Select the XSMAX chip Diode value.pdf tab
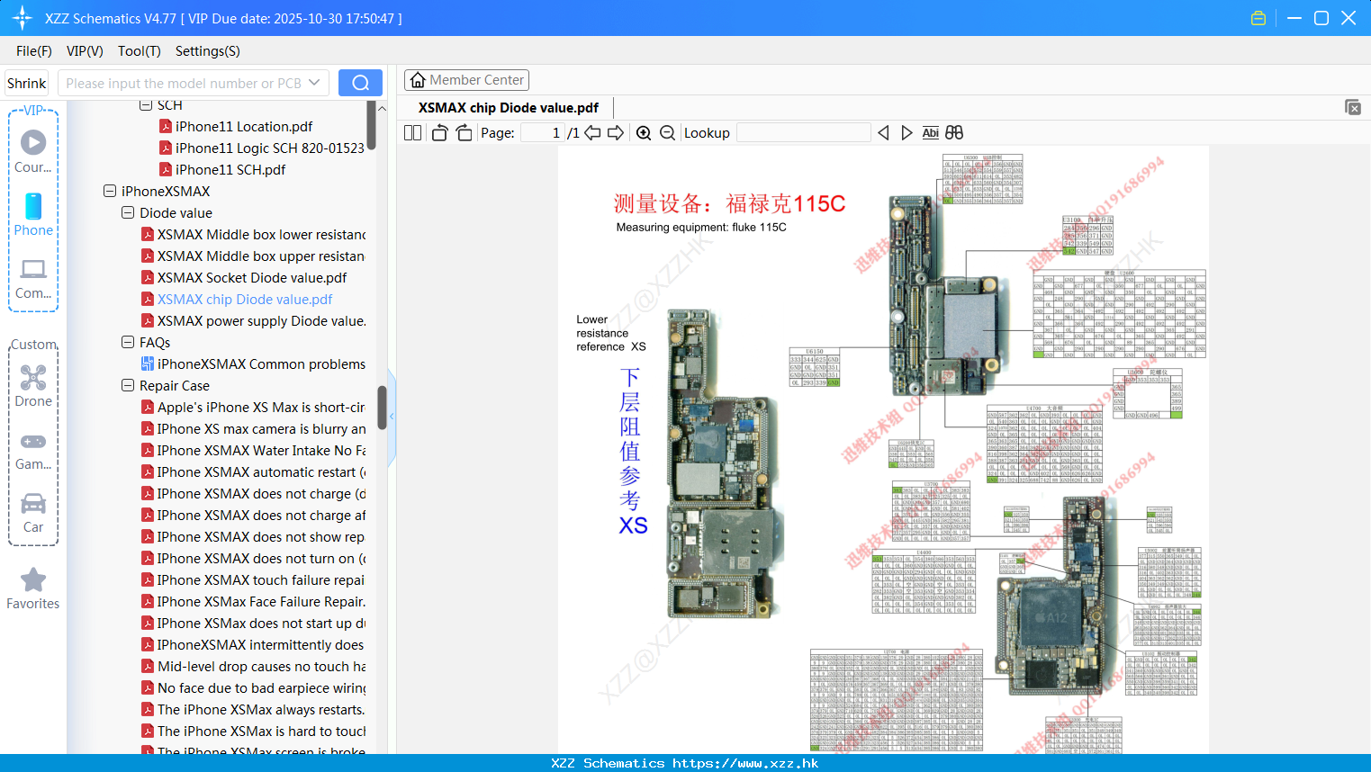Screen dimensions: 1371x772 coord(509,108)
